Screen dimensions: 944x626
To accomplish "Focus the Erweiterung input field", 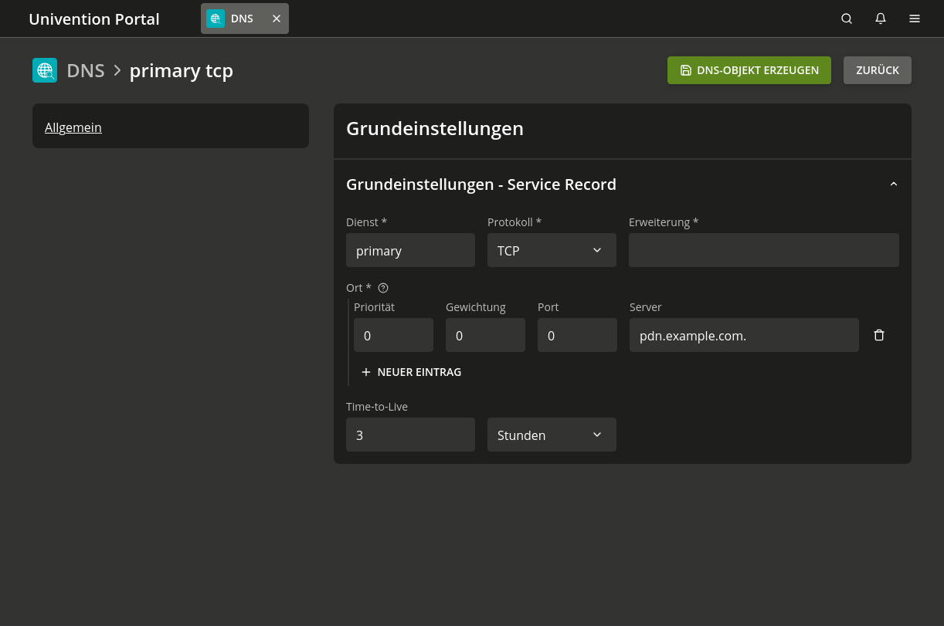I will tap(763, 250).
